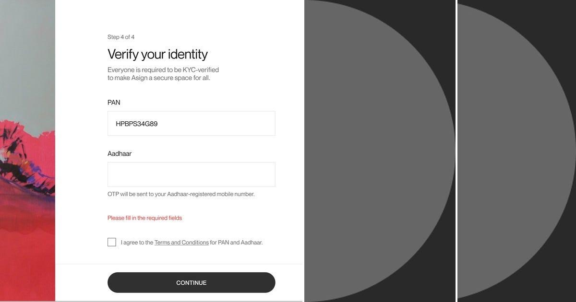576x302 pixels.
Task: Click inside the empty Aadhaar input field
Action: [191, 174]
